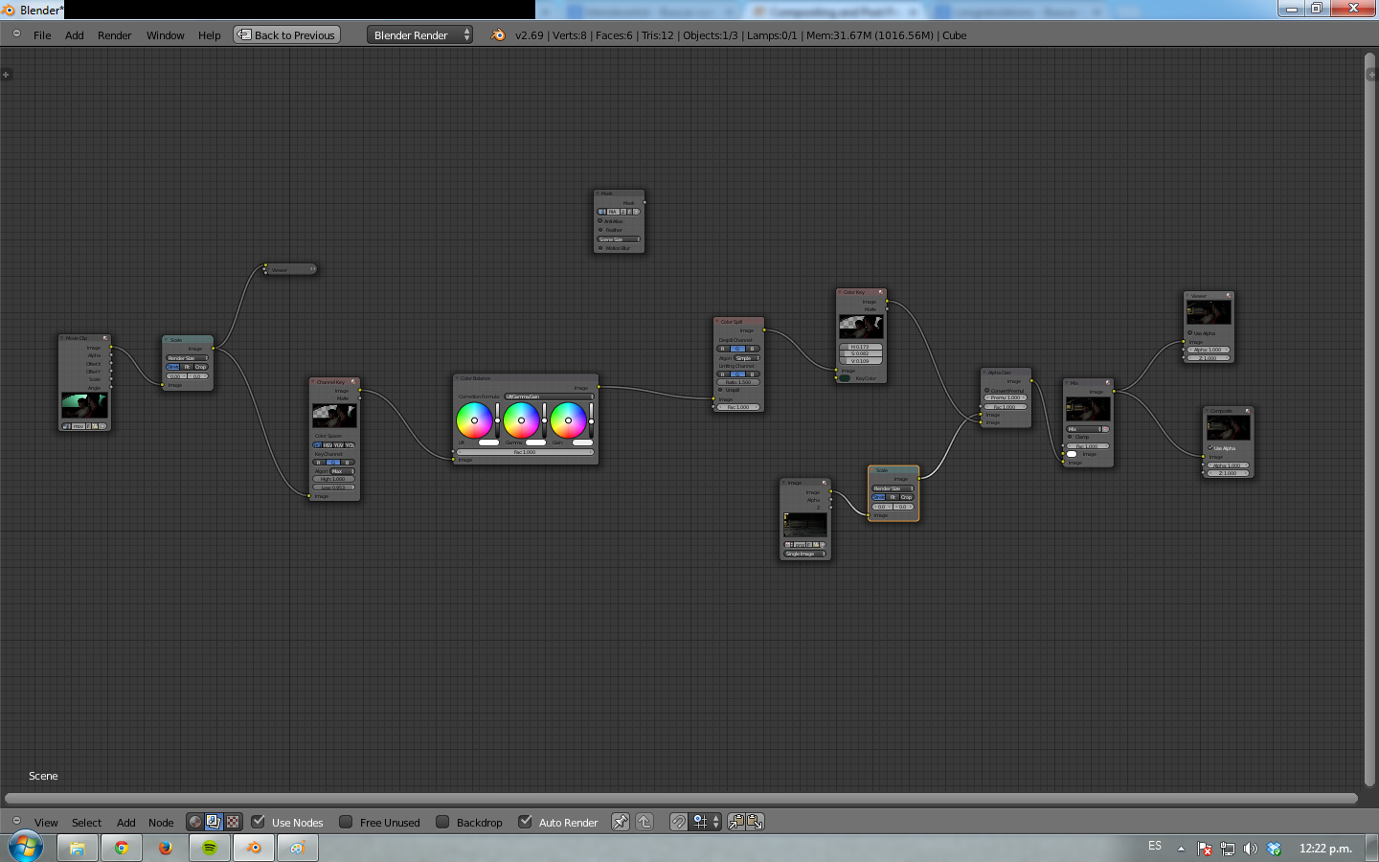1379x862 pixels.
Task: Open the Help menu
Action: click(210, 35)
